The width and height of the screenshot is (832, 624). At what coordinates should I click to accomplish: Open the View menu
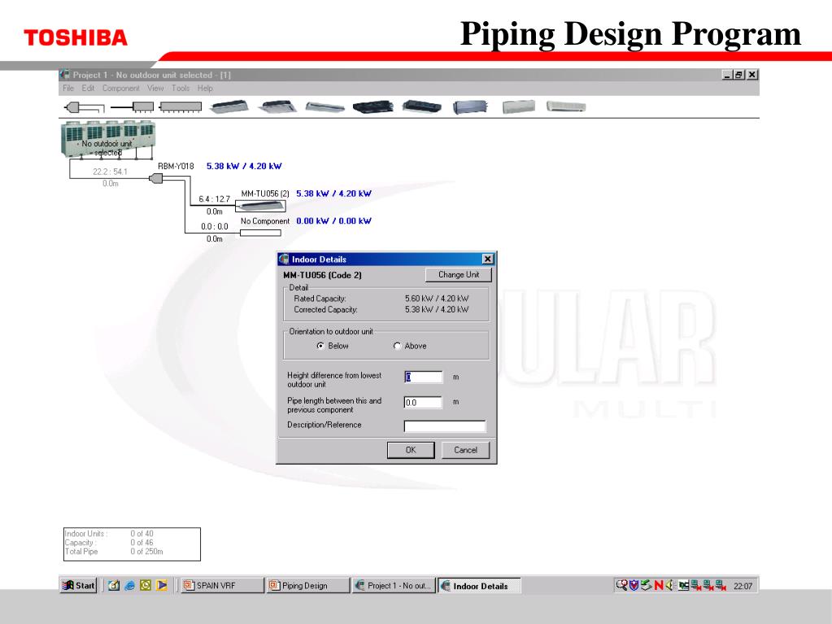pos(155,88)
